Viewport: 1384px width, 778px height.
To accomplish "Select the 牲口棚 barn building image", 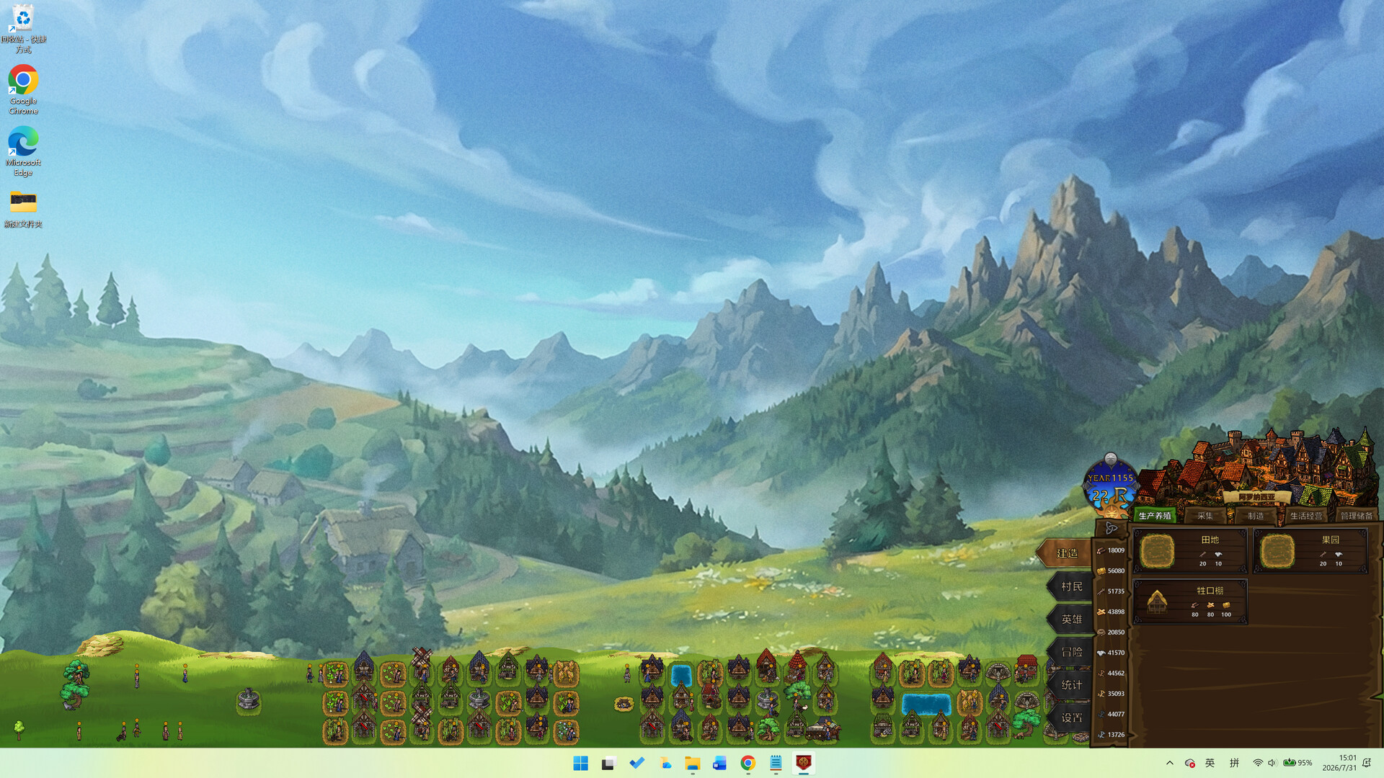I will coord(1157,601).
